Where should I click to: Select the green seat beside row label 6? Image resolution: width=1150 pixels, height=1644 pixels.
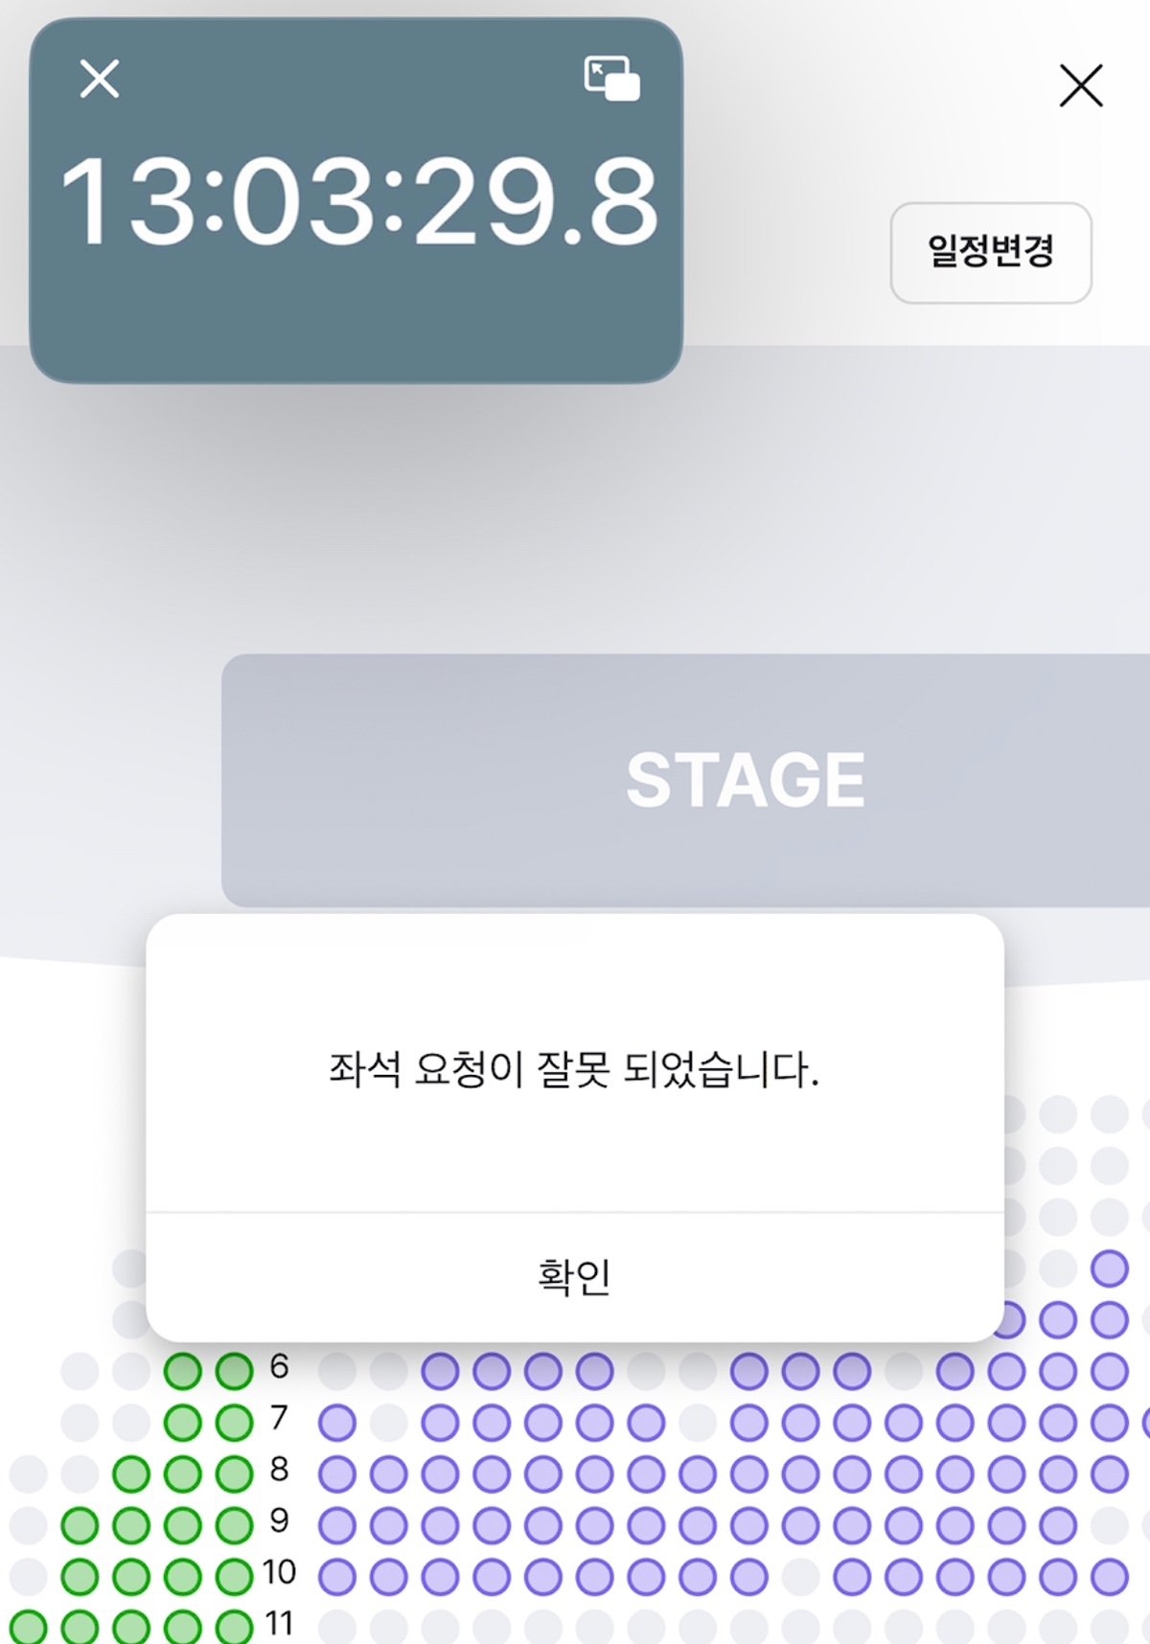tap(234, 1371)
